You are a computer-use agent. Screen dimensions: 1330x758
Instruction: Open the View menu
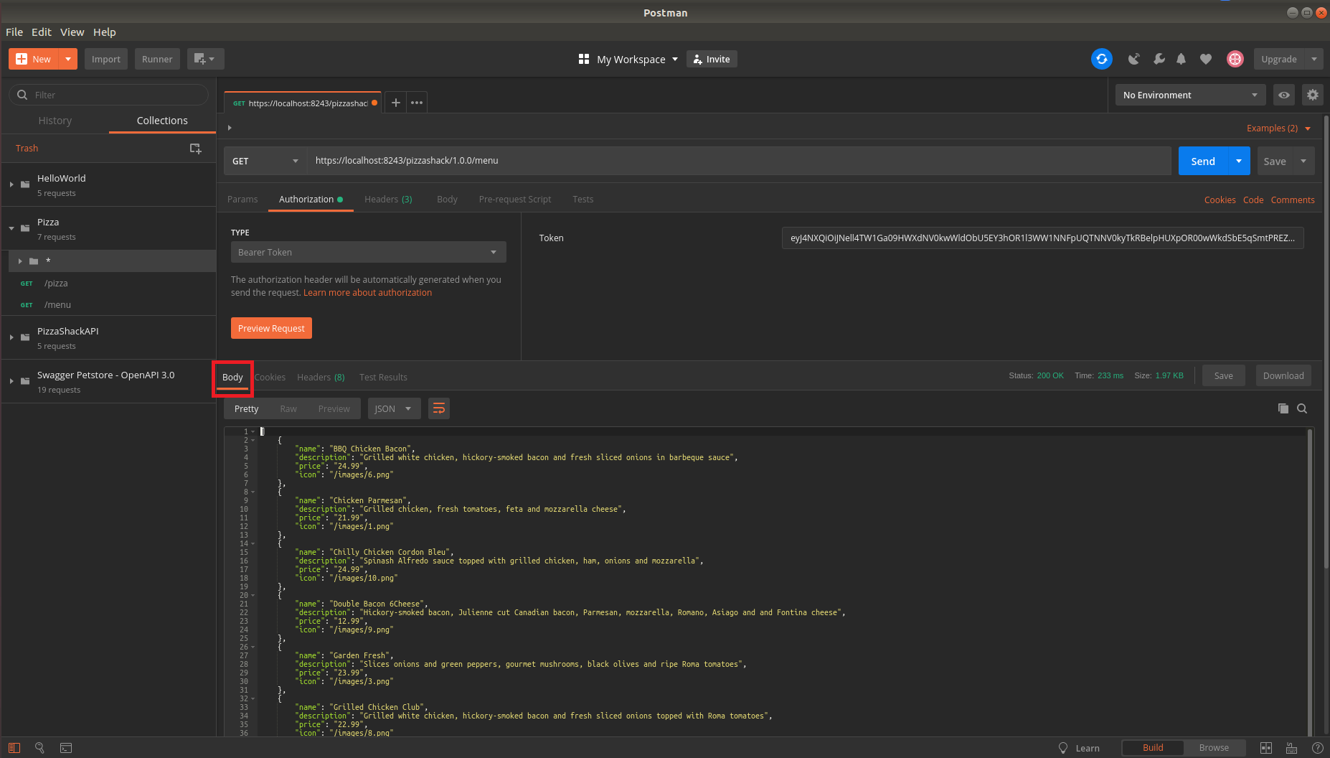point(72,32)
